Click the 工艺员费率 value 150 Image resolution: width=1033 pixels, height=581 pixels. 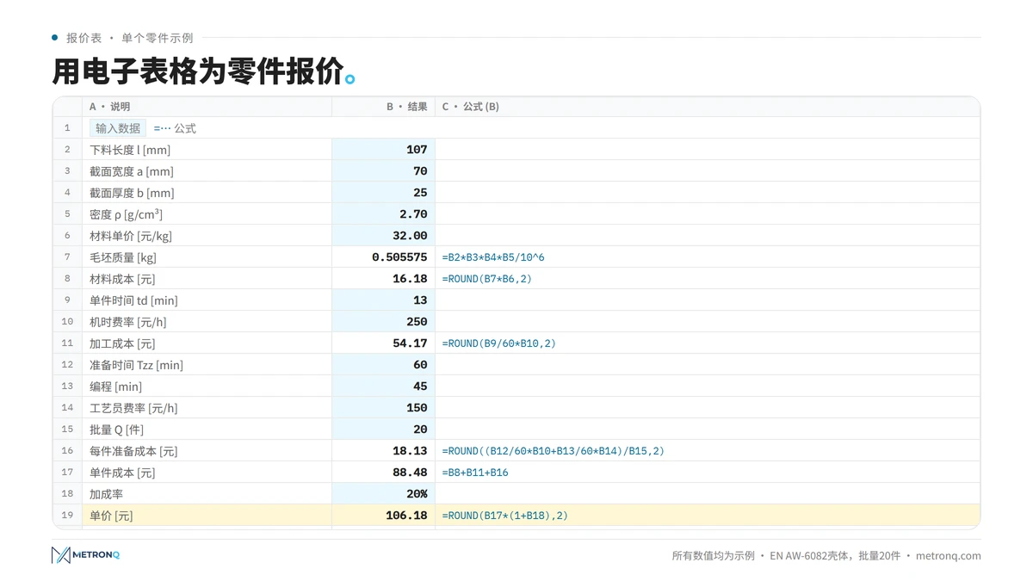coord(383,408)
